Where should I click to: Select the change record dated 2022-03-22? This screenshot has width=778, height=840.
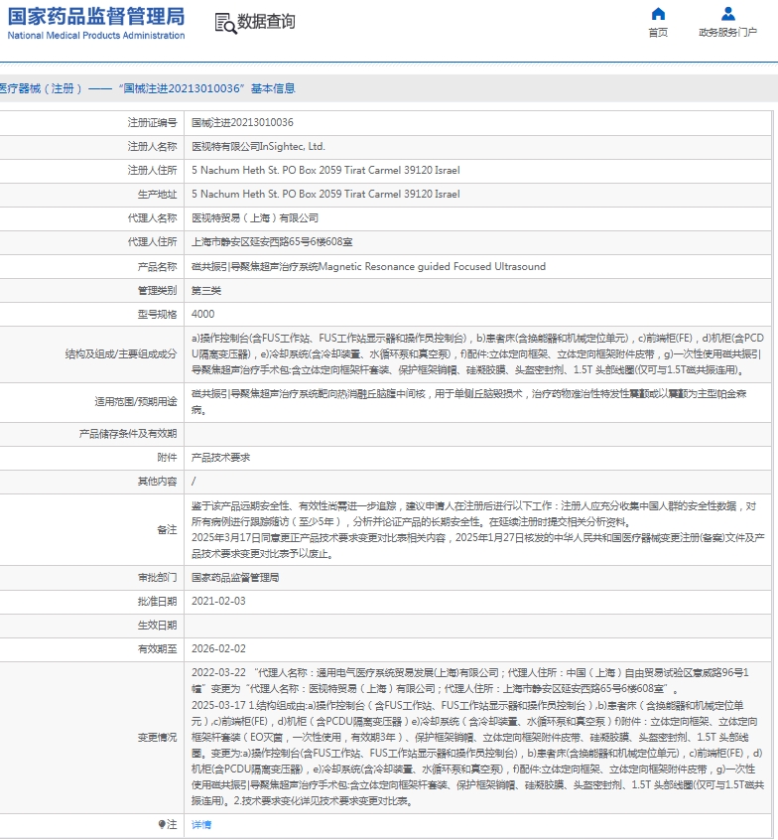click(x=470, y=680)
